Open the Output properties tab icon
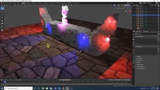 click(133, 39)
